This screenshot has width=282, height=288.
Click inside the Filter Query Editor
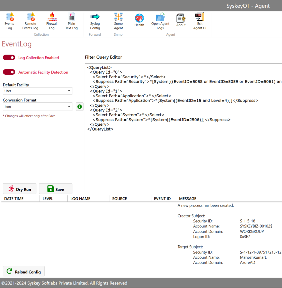click(x=181, y=139)
